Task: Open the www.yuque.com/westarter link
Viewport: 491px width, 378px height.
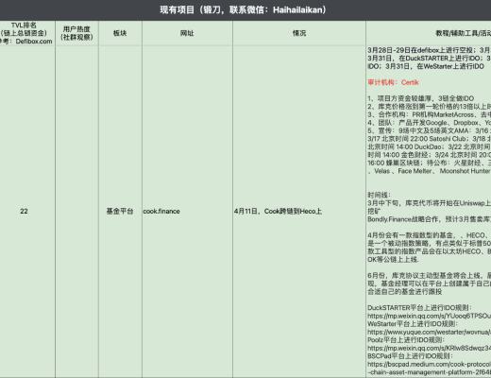Action: [429, 332]
